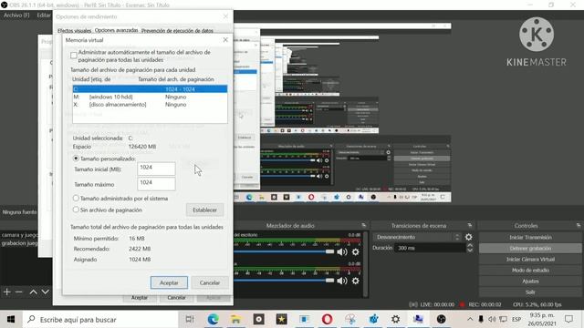Open Snipping tool icon on taskbar
The image size is (584, 328).
click(x=350, y=319)
